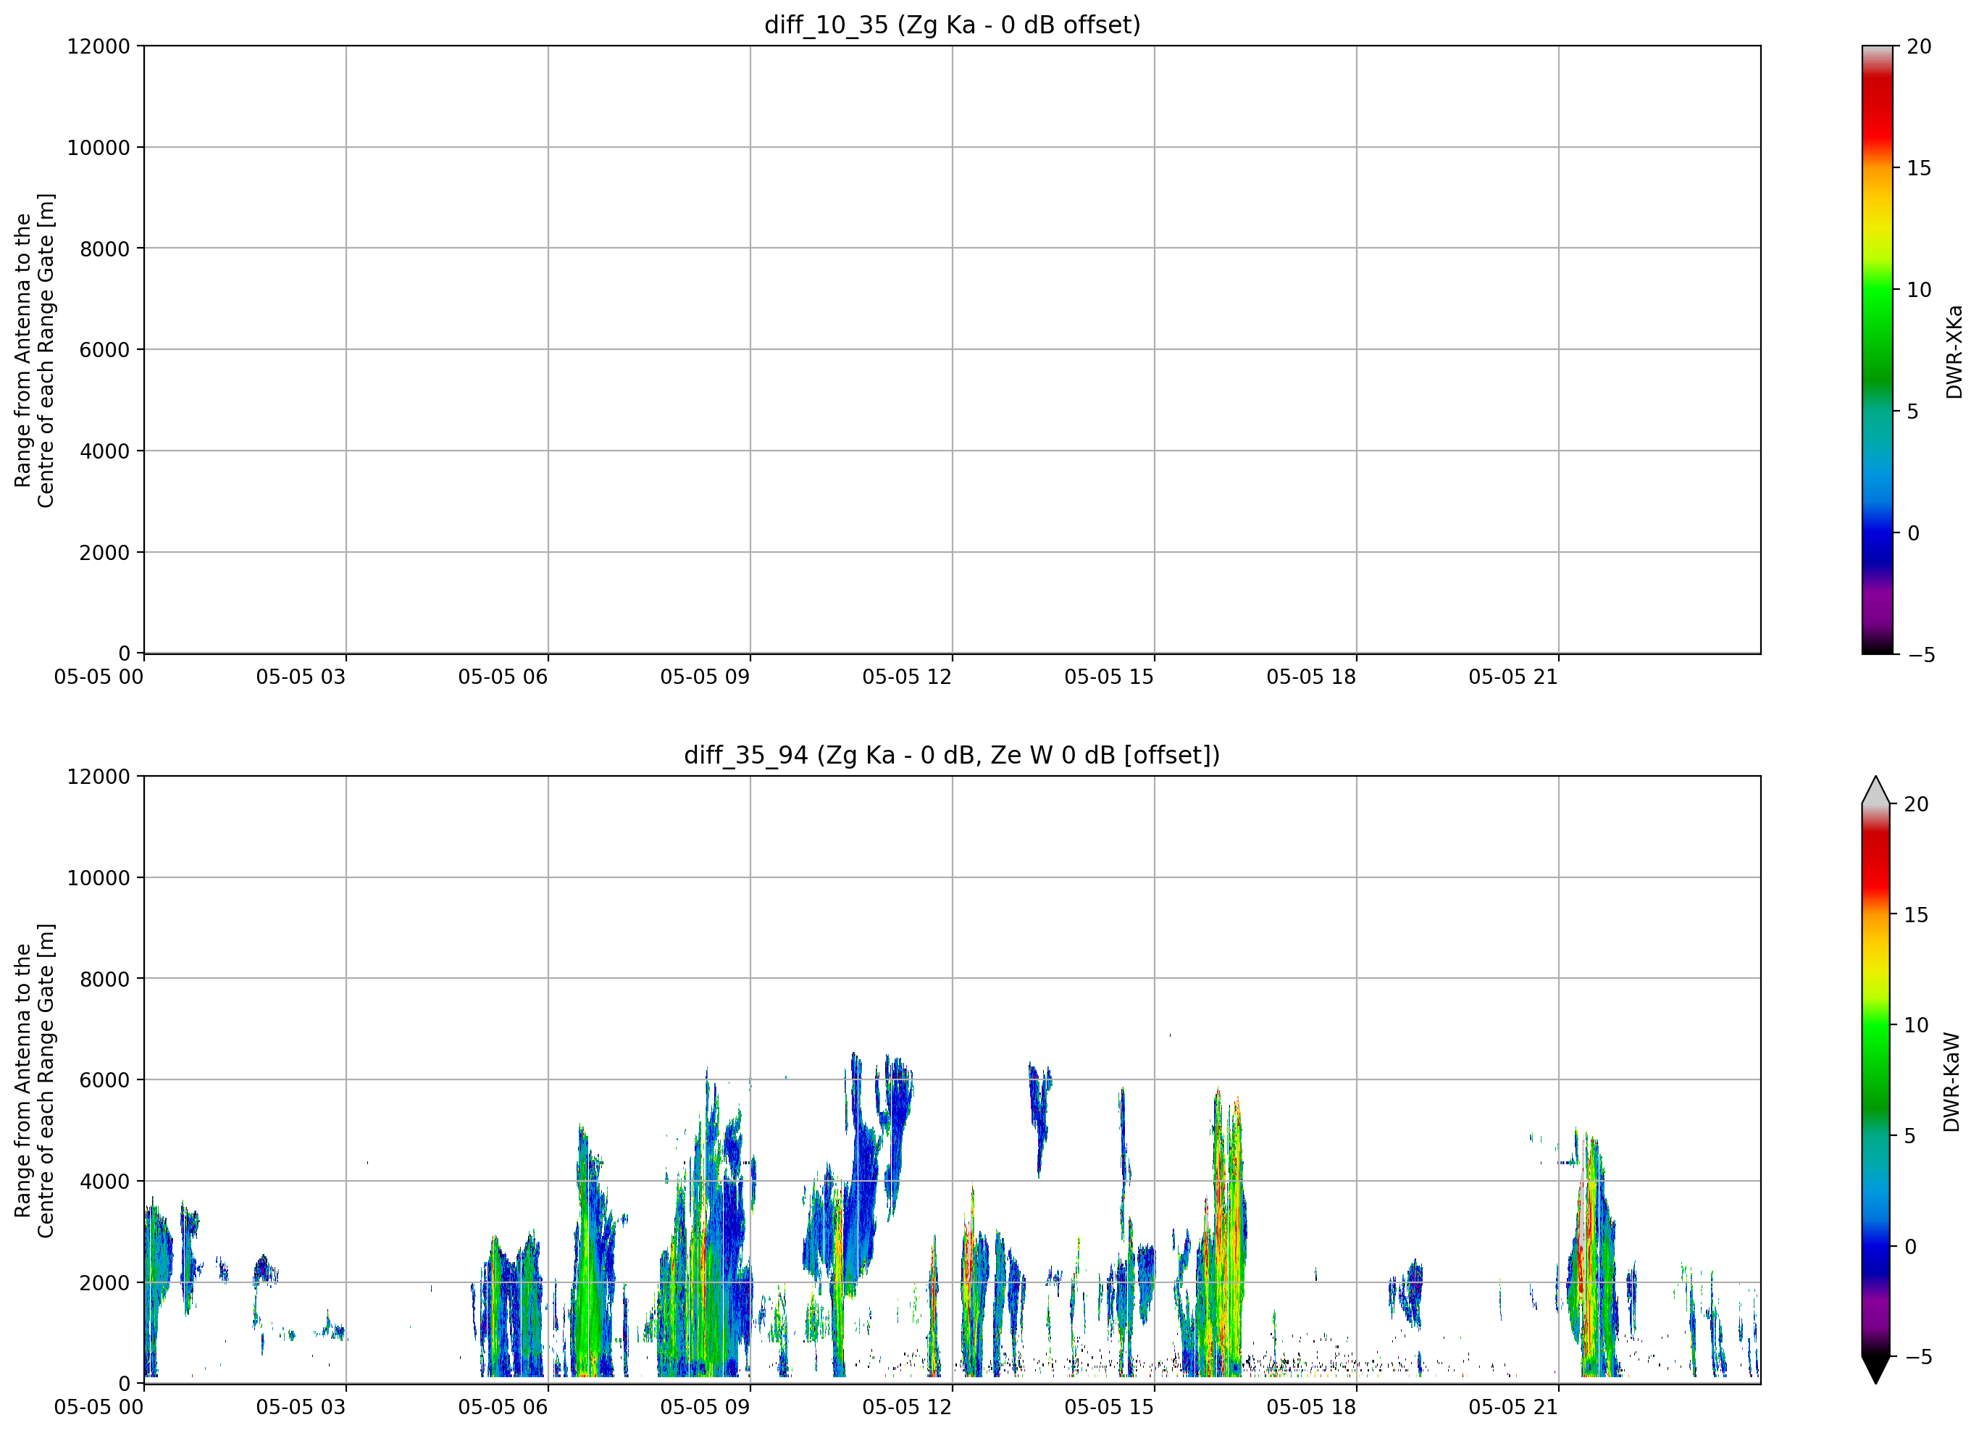Click the DWR-KaW colorbar label

pos(1952,1082)
